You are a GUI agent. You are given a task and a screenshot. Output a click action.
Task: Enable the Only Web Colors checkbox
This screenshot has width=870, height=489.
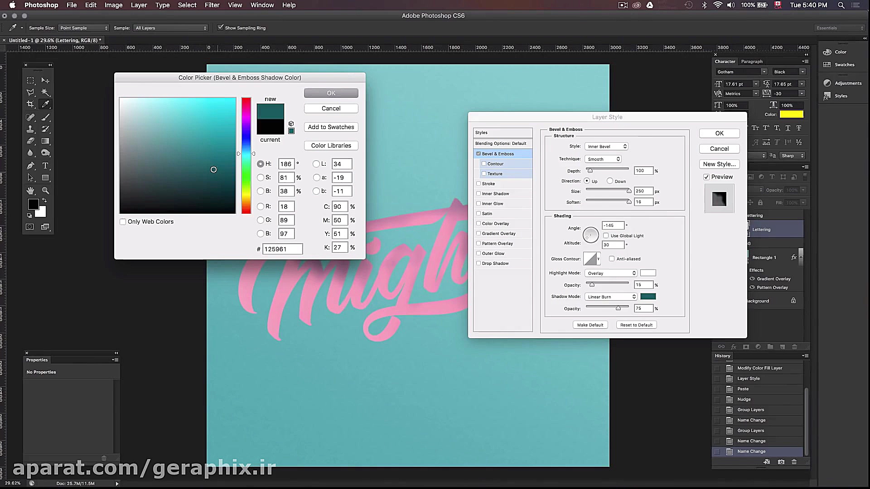pyautogui.click(x=123, y=222)
